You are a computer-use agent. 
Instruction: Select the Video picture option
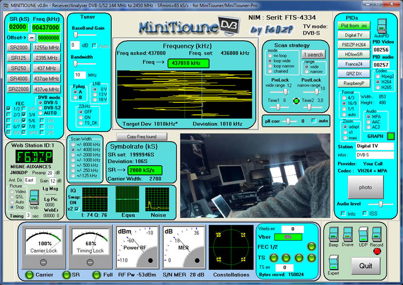click(12, 191)
